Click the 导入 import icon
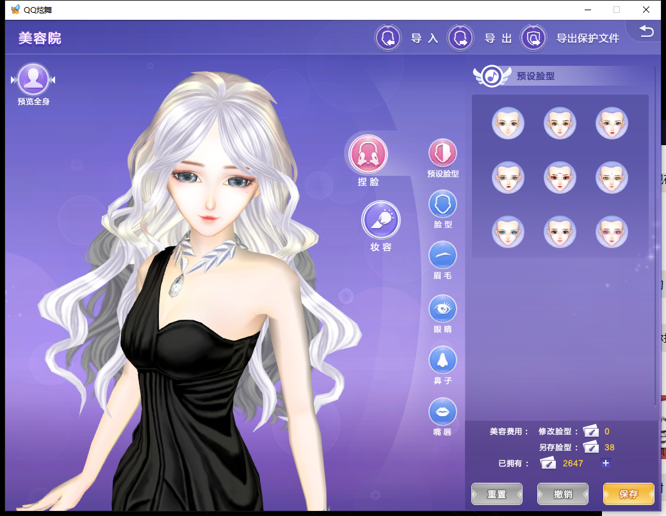The height and width of the screenshot is (516, 666). (x=388, y=38)
